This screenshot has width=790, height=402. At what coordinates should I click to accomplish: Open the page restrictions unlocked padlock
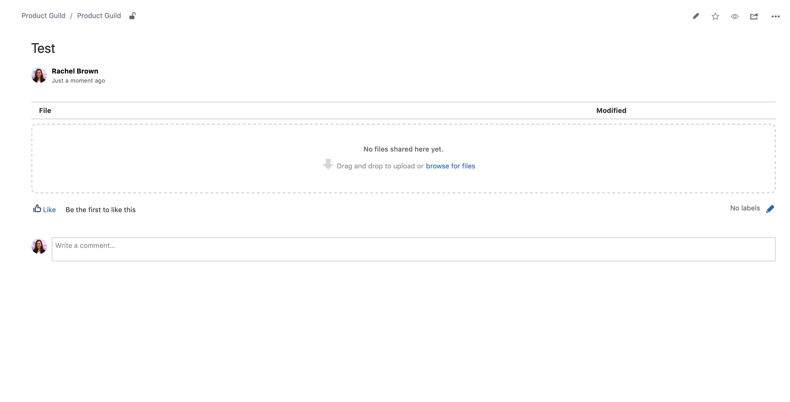(x=132, y=16)
